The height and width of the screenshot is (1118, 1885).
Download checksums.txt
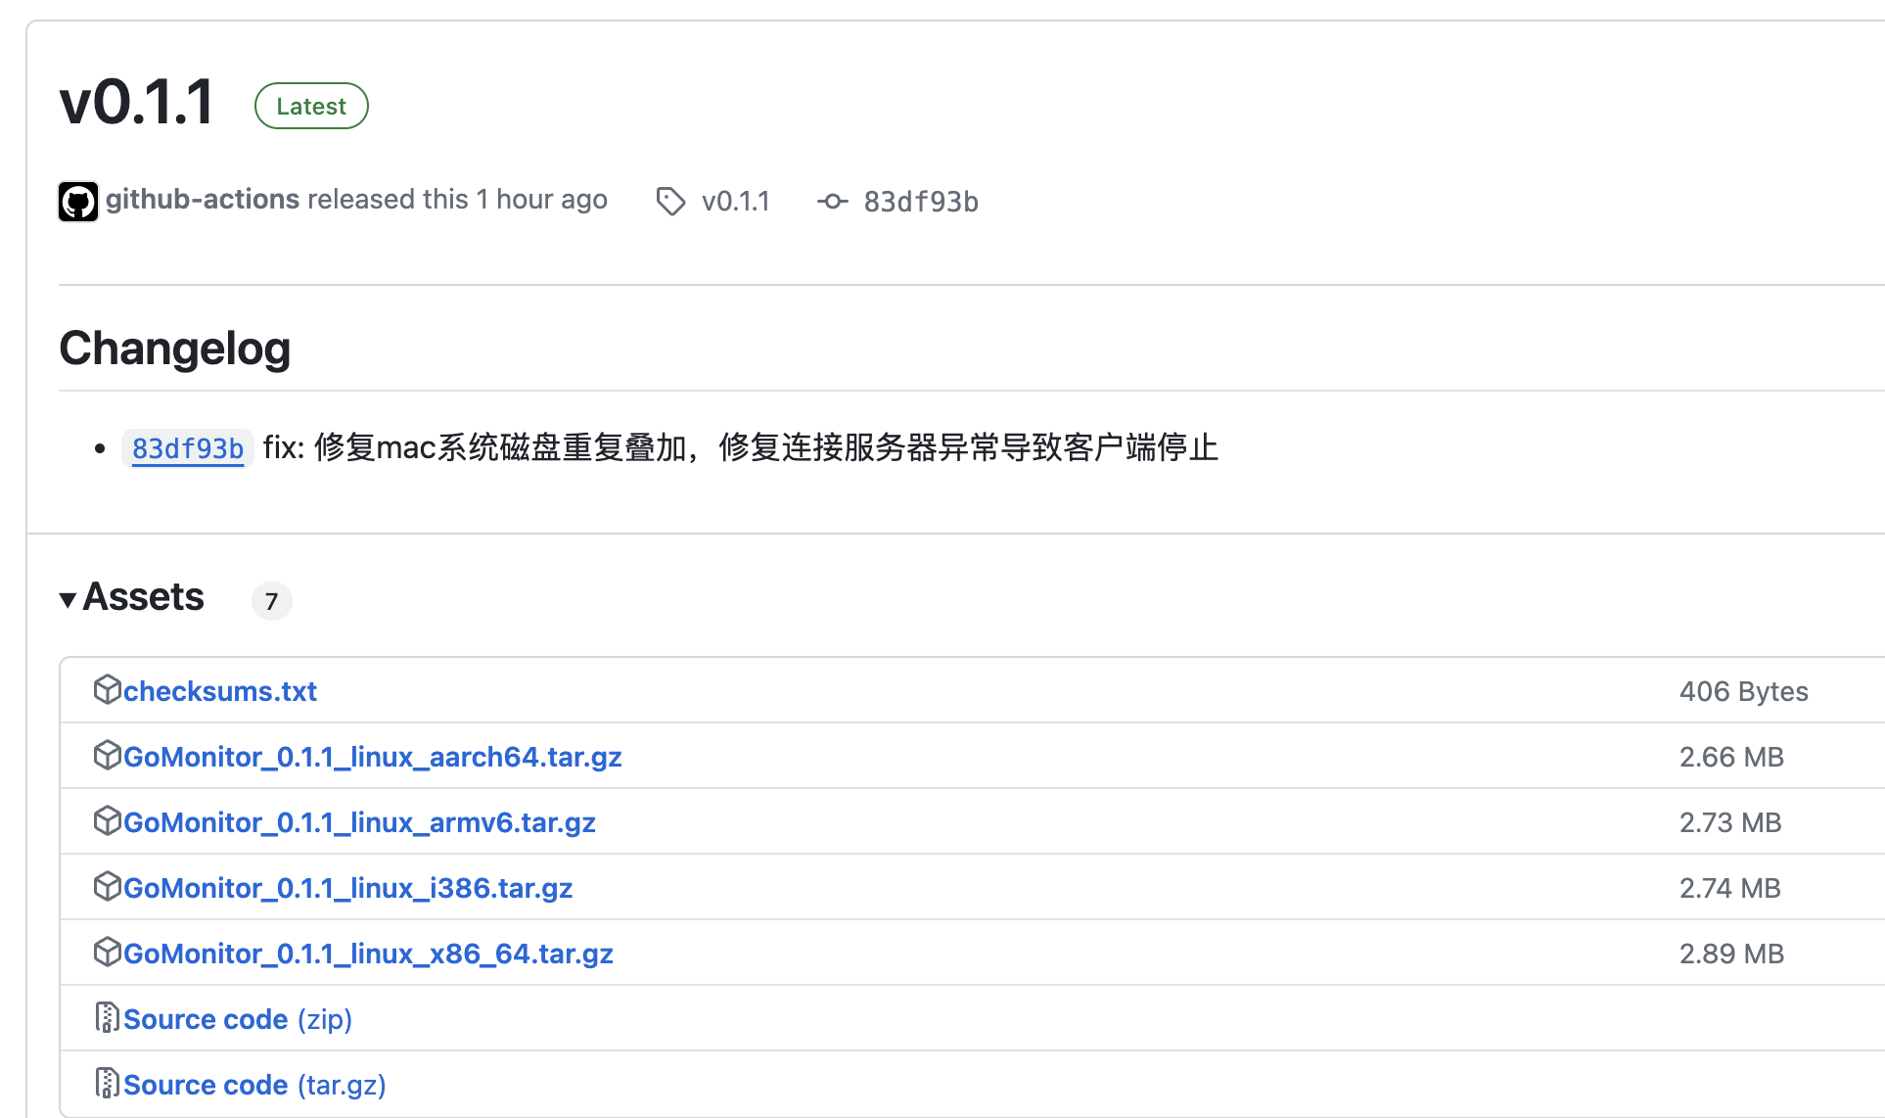click(x=220, y=691)
